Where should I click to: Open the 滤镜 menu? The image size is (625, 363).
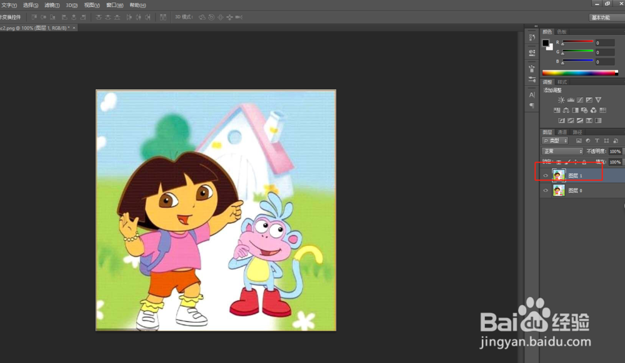coord(52,5)
